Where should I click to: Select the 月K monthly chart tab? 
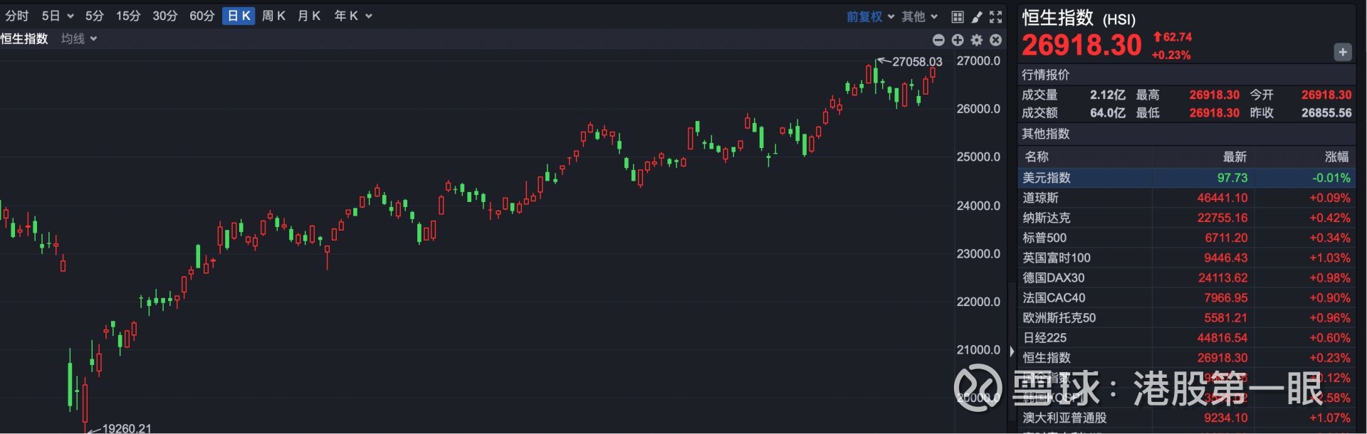tap(309, 16)
